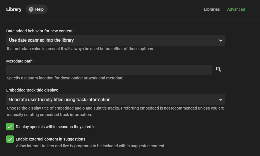The height and width of the screenshot is (156, 260).
Task: Select the Advanced tab
Action: coord(236,9)
